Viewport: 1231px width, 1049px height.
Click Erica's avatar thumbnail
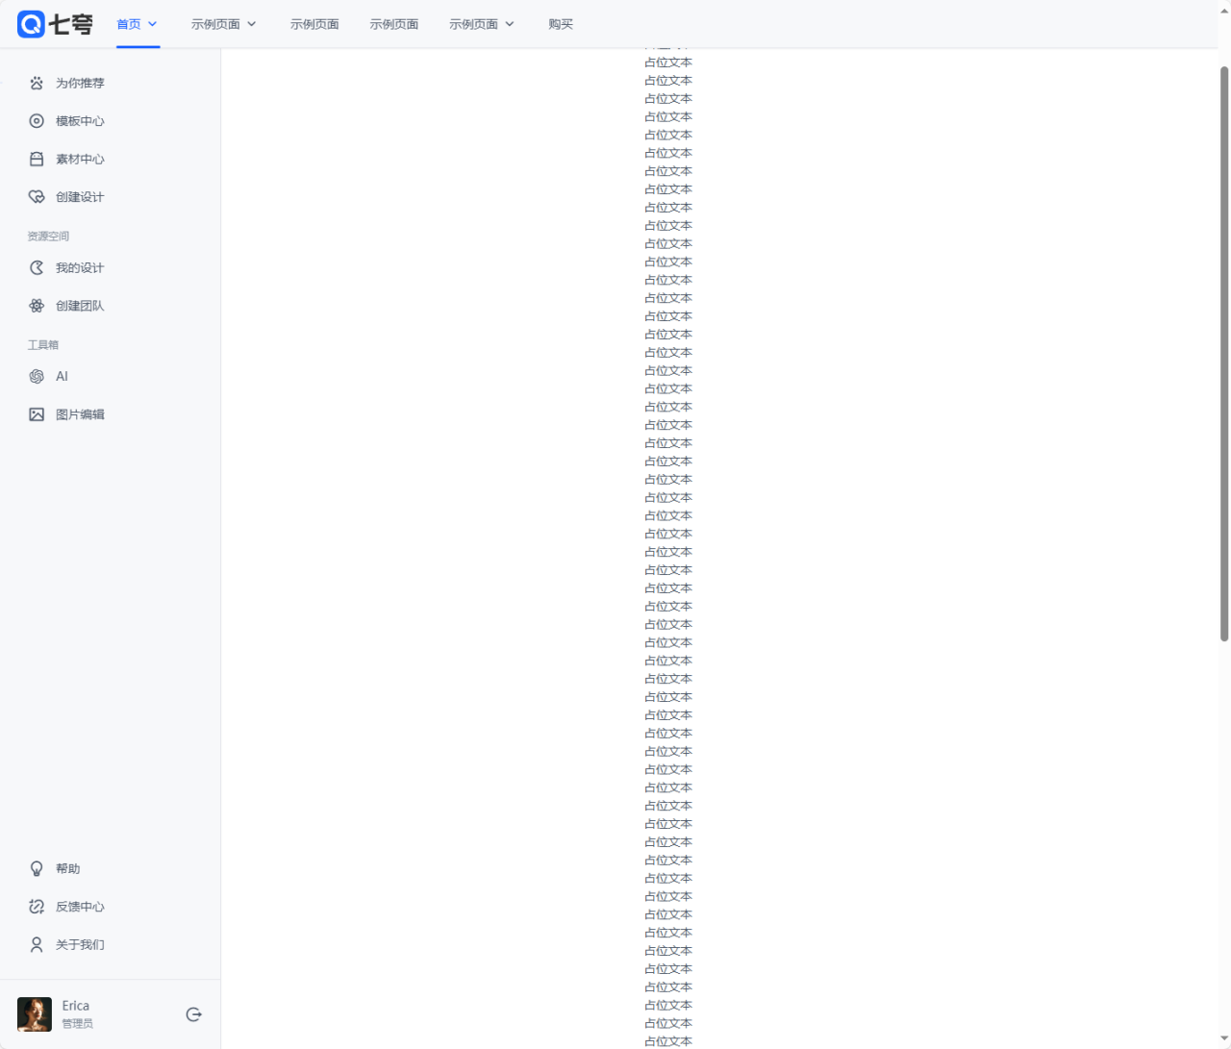(35, 1014)
